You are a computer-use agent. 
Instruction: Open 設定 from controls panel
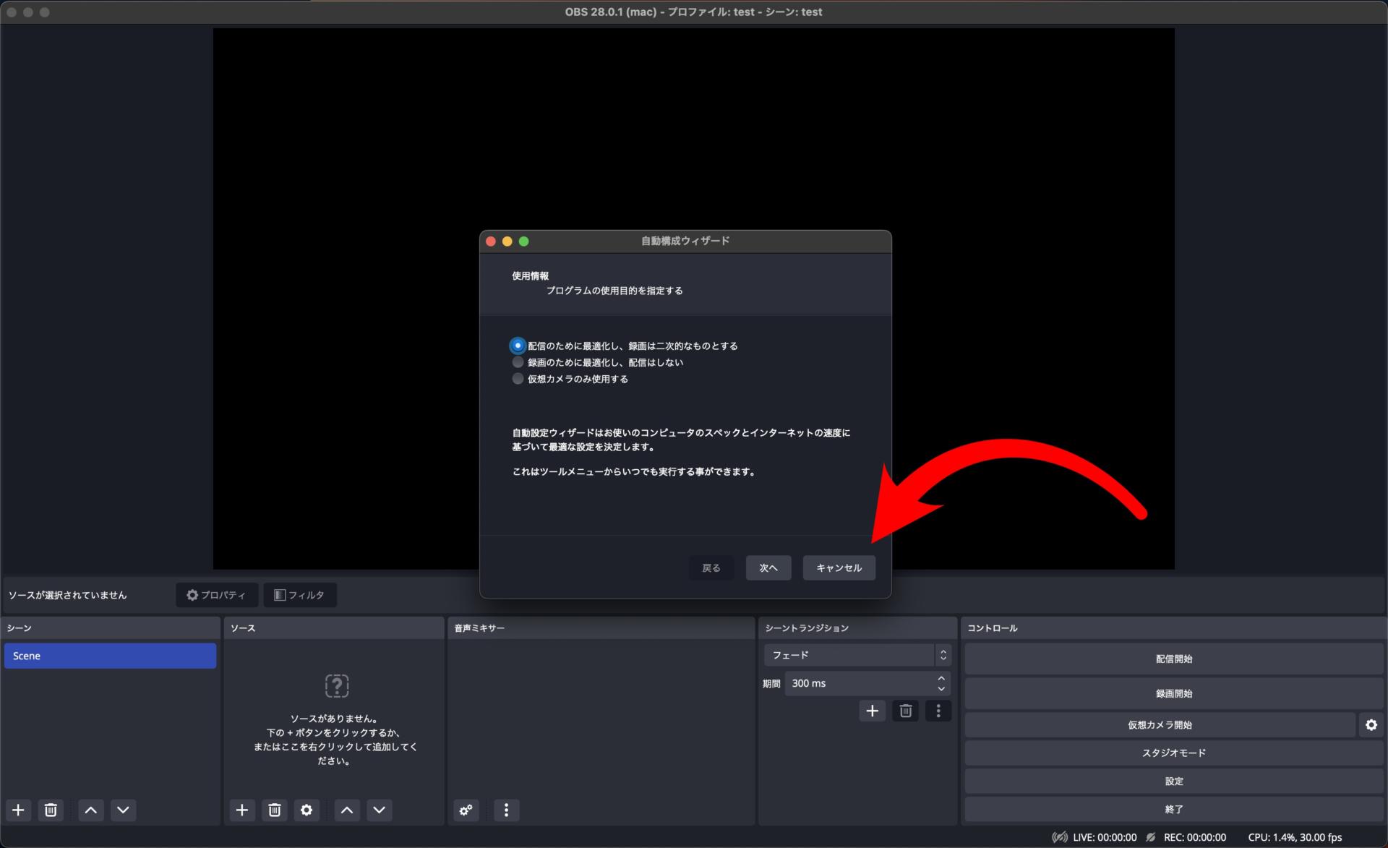[1174, 781]
